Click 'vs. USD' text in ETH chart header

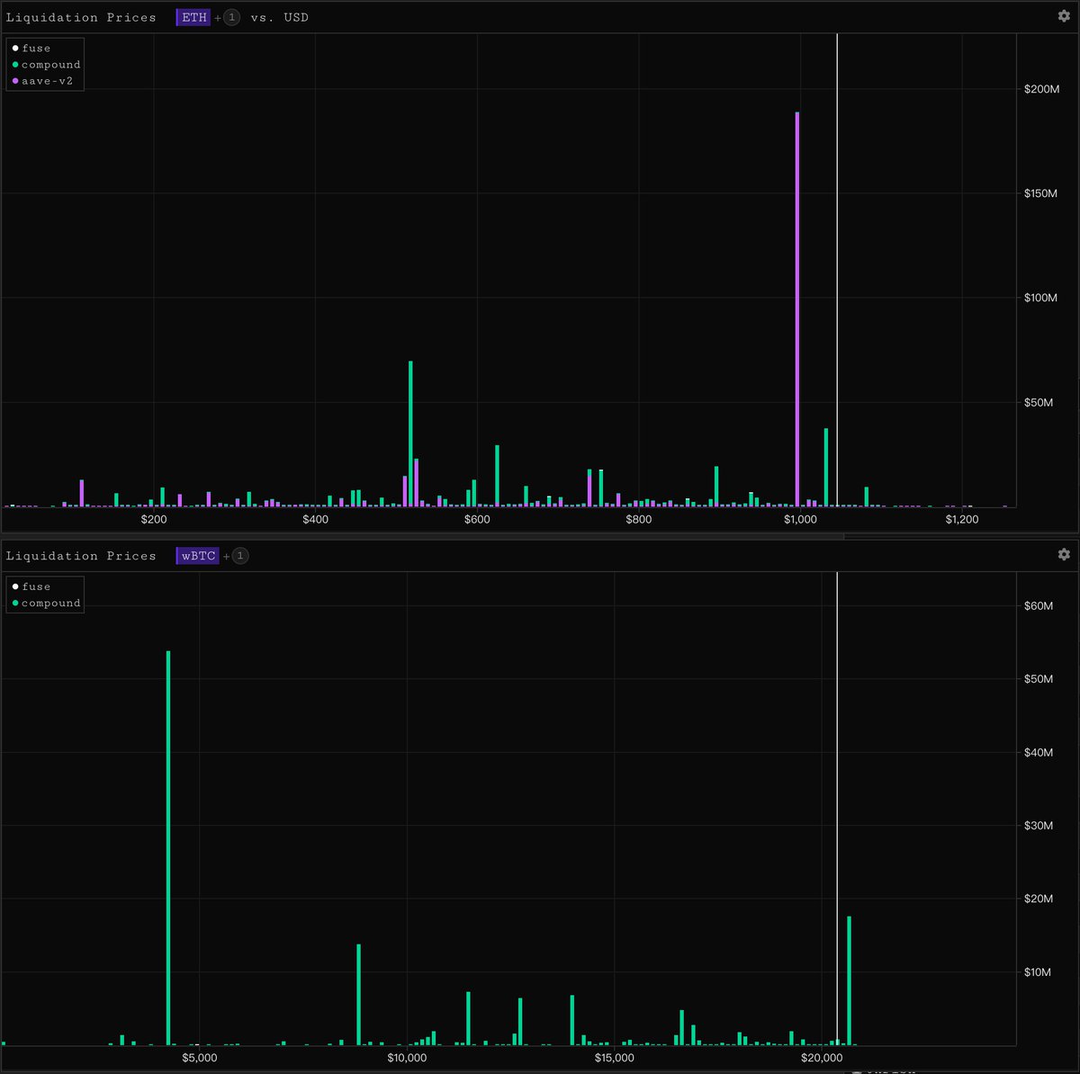tap(279, 17)
